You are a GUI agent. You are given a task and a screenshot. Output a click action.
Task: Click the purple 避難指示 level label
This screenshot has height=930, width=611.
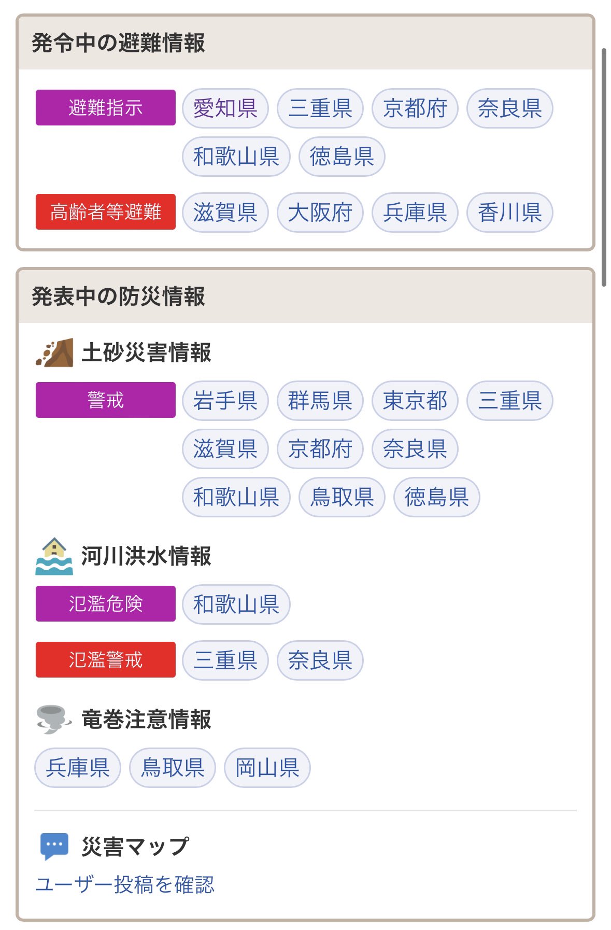(106, 108)
